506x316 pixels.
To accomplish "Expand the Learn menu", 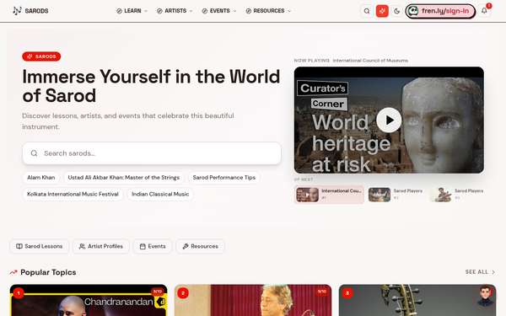I will (132, 11).
